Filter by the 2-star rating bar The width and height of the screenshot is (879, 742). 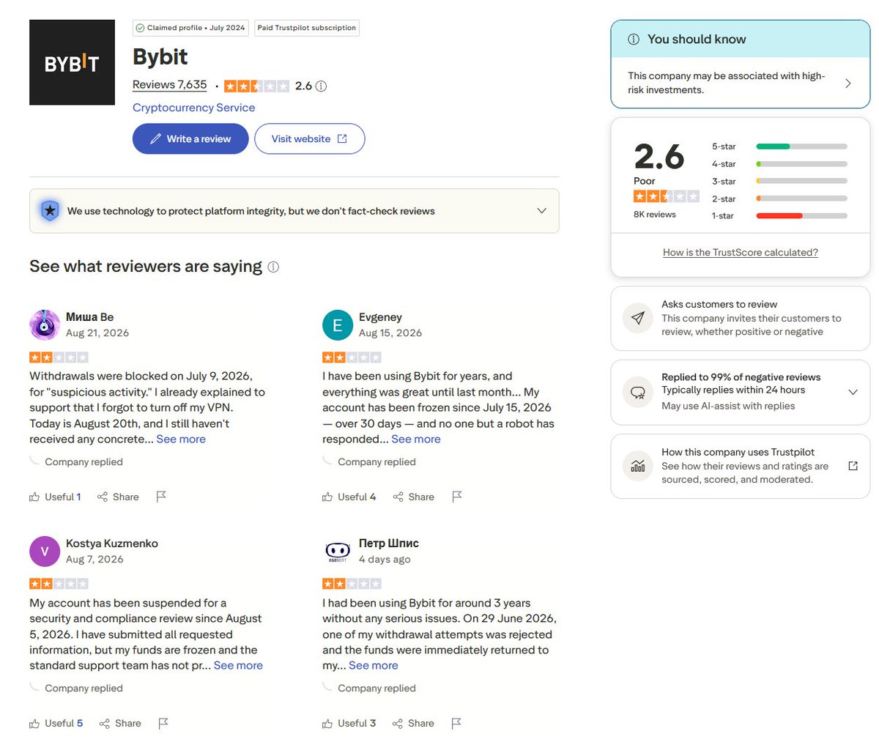tap(779, 199)
